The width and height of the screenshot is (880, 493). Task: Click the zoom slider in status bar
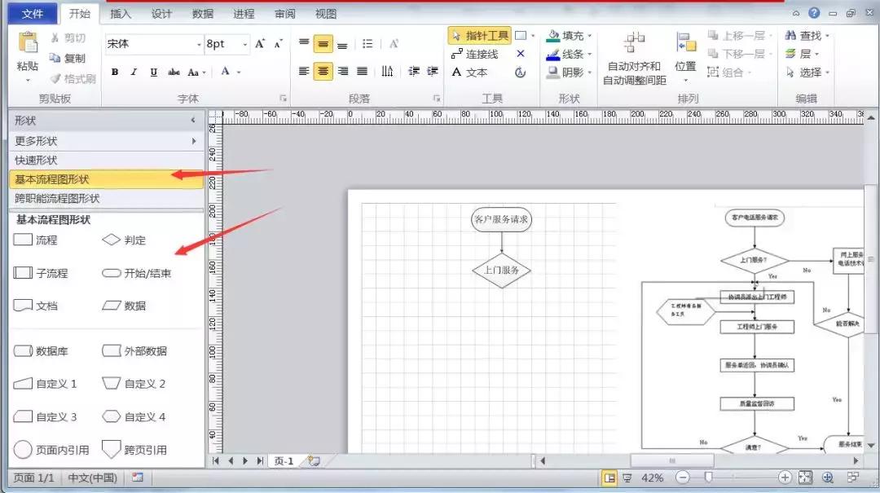click(x=710, y=478)
